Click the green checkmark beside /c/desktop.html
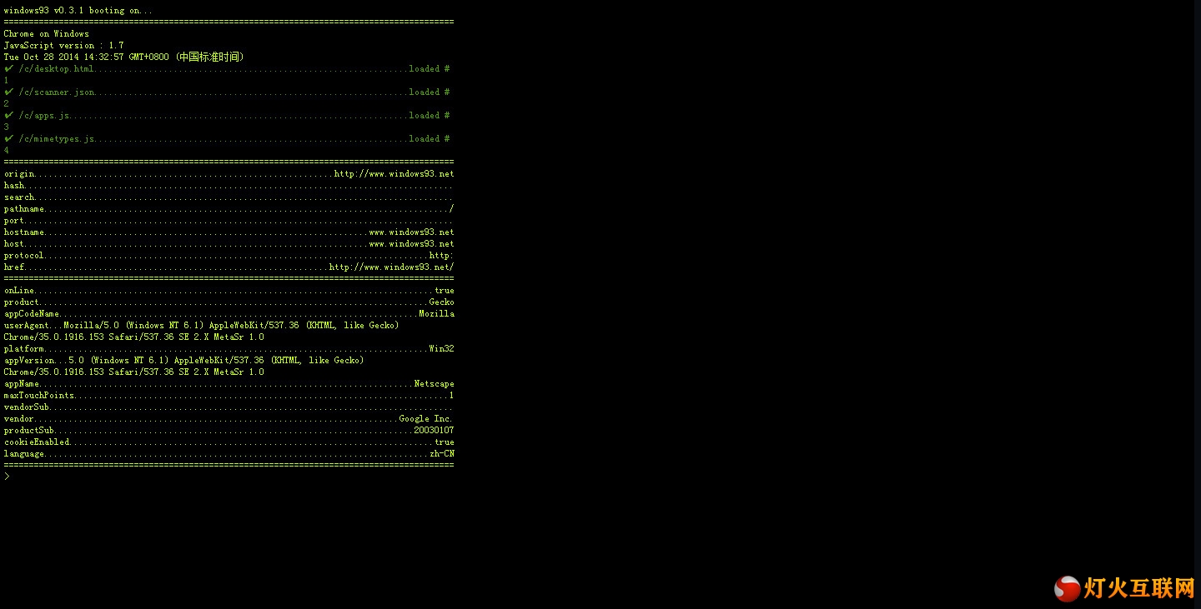The height and width of the screenshot is (609, 1201). (8, 68)
